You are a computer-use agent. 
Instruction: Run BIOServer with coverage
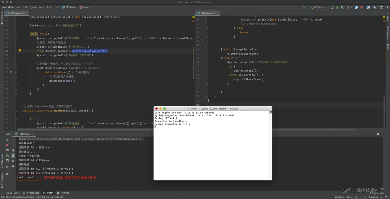coord(343,7)
